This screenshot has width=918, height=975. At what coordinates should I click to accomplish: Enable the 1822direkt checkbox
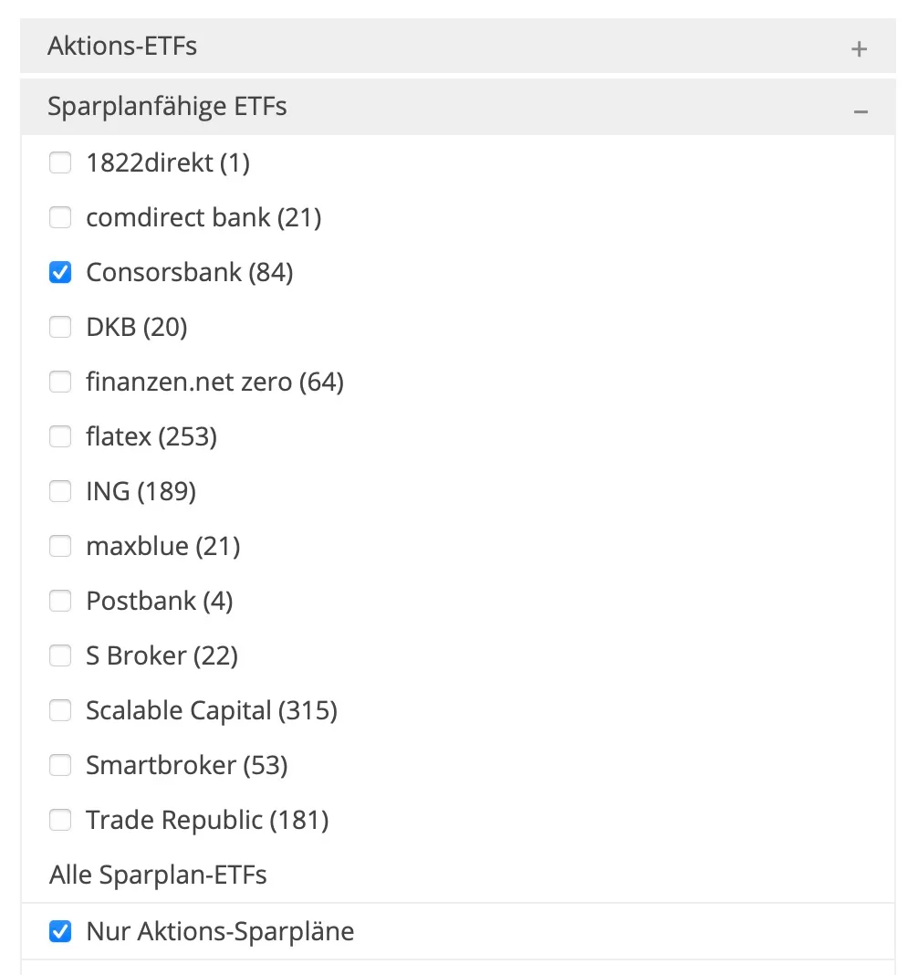[x=60, y=162]
